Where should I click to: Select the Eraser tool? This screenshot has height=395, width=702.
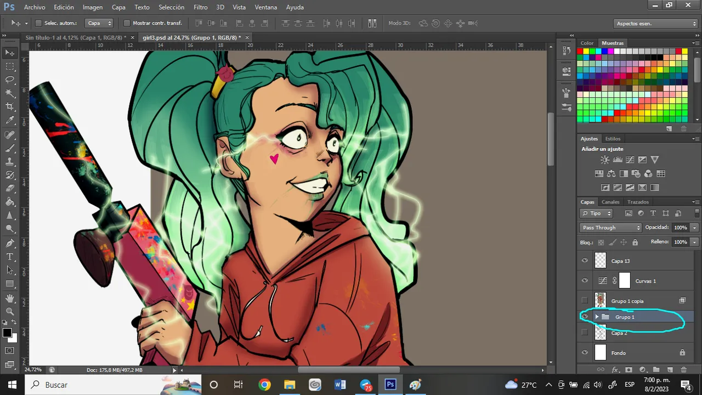pyautogui.click(x=10, y=189)
